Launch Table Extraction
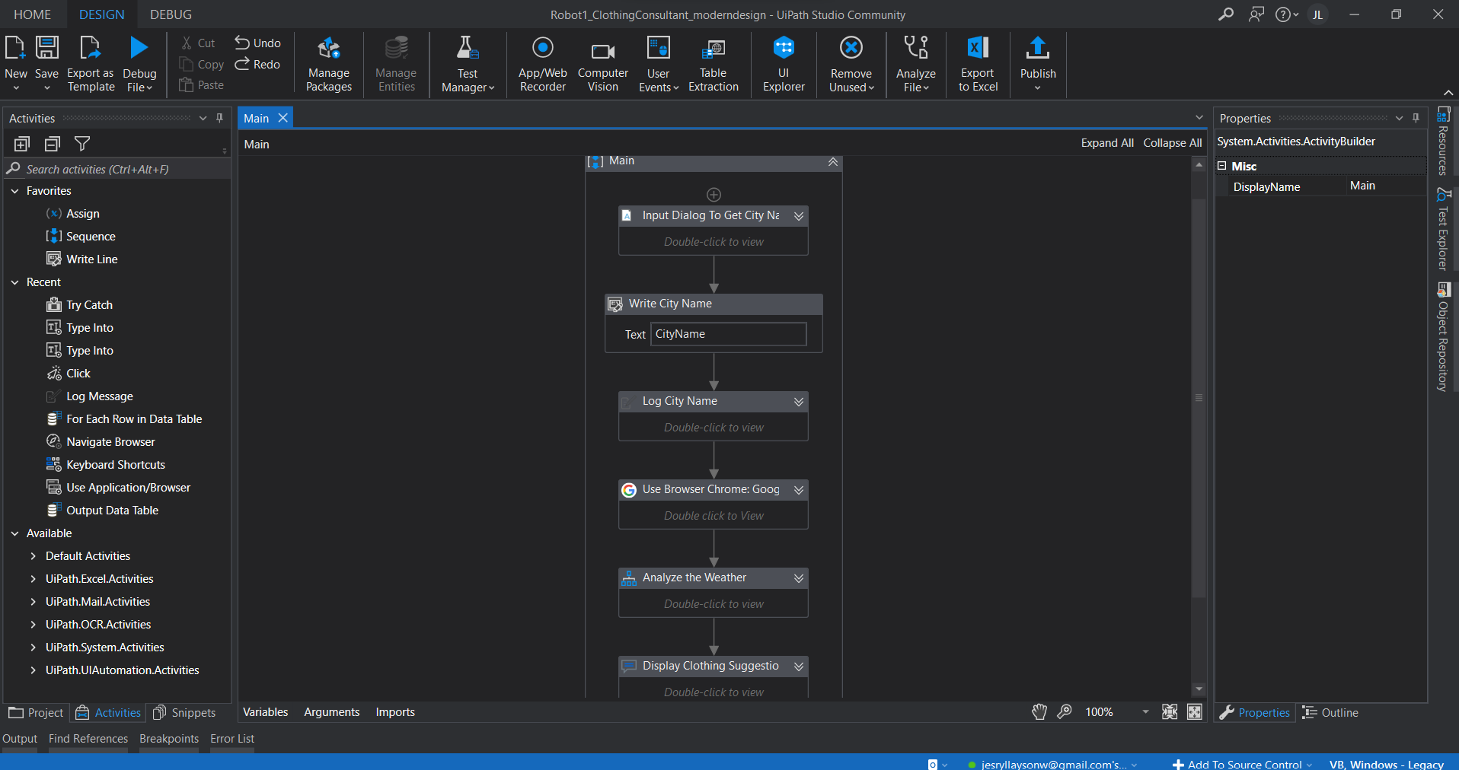This screenshot has height=770, width=1459. (x=714, y=65)
